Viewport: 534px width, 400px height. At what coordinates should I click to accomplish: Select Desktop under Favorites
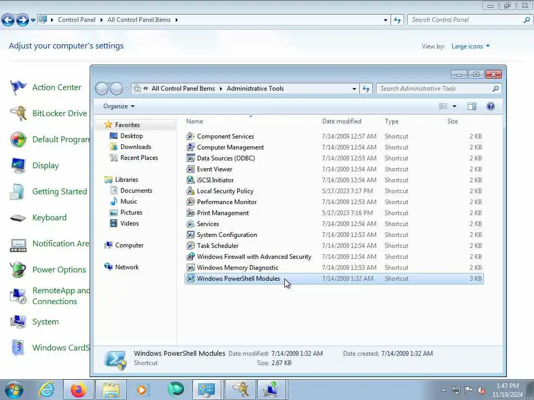(131, 136)
